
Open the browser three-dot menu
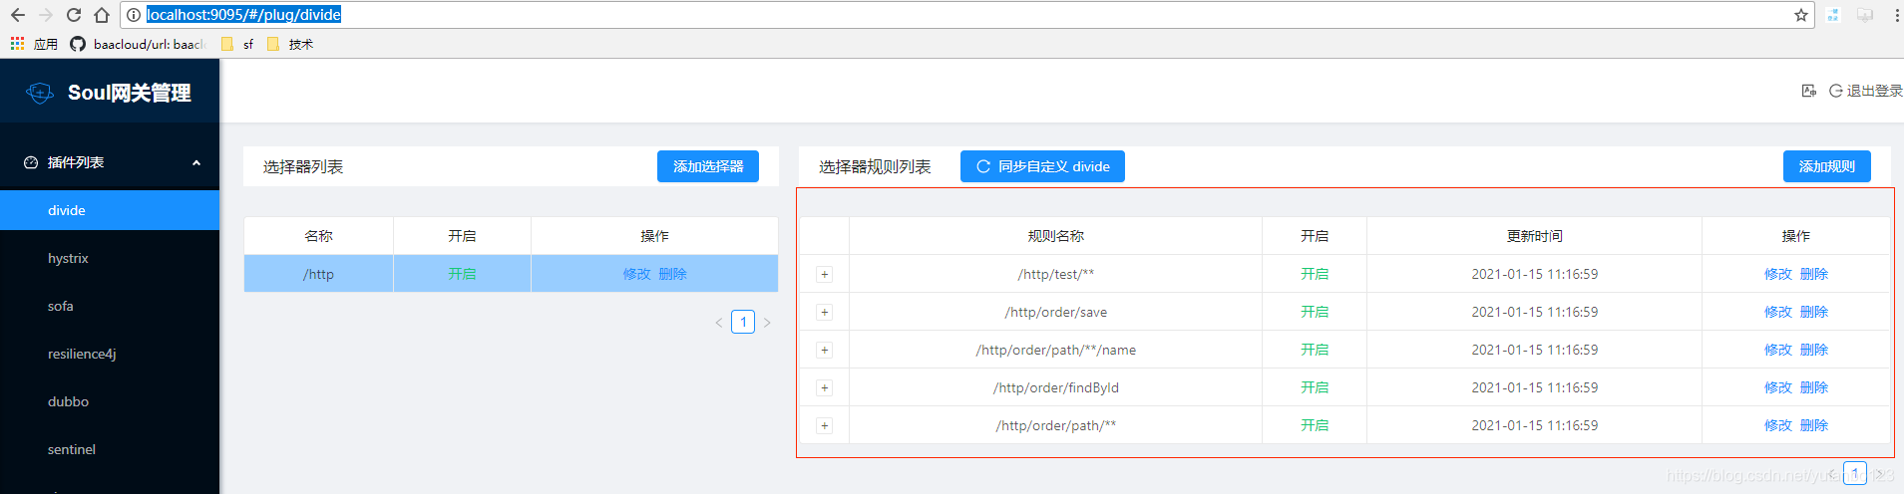click(1896, 15)
